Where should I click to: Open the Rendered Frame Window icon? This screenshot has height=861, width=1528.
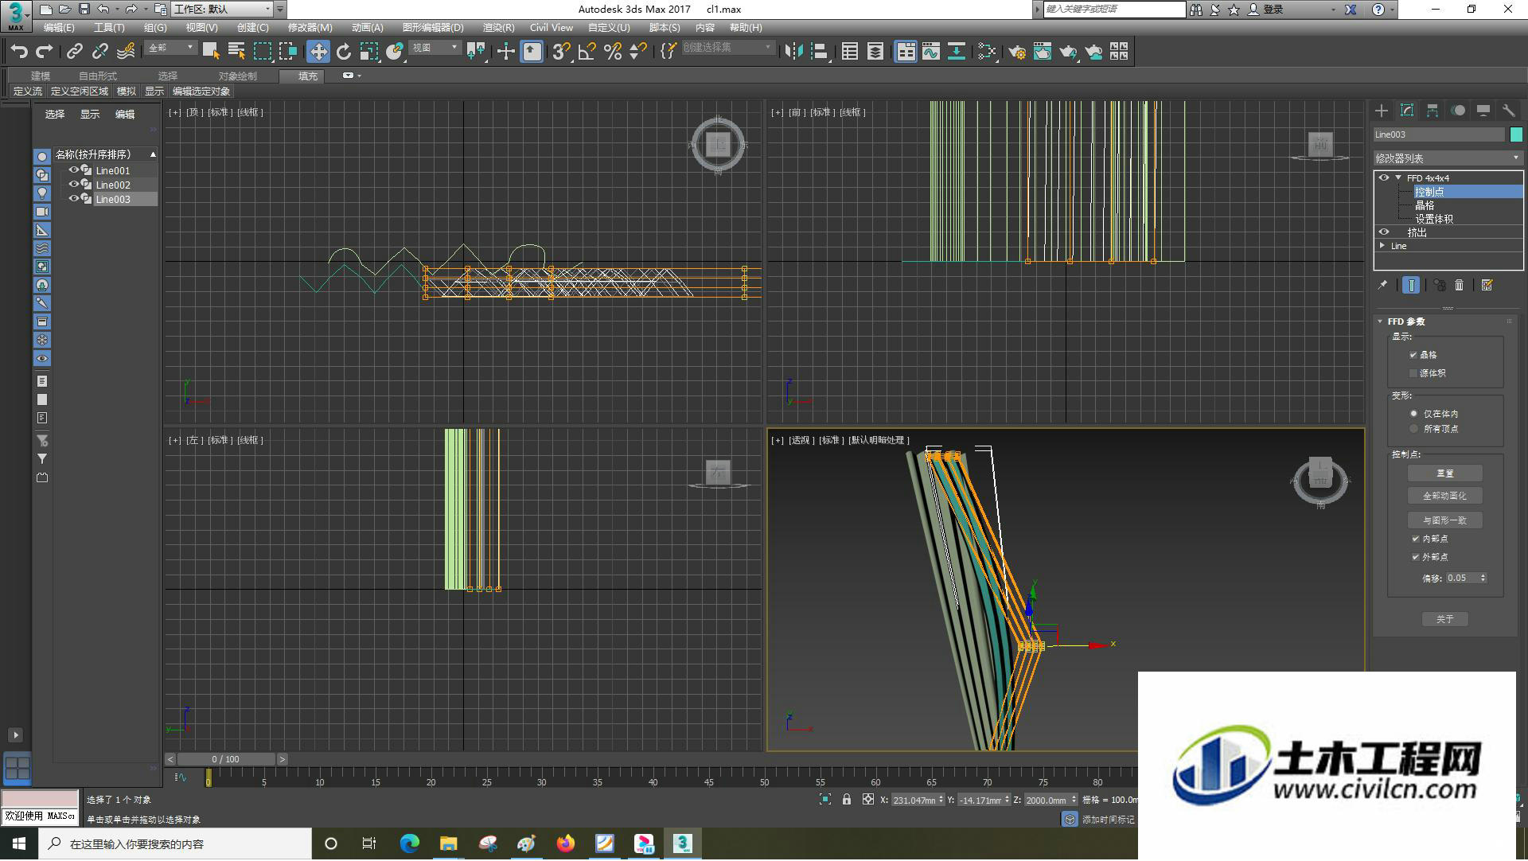tap(1043, 52)
